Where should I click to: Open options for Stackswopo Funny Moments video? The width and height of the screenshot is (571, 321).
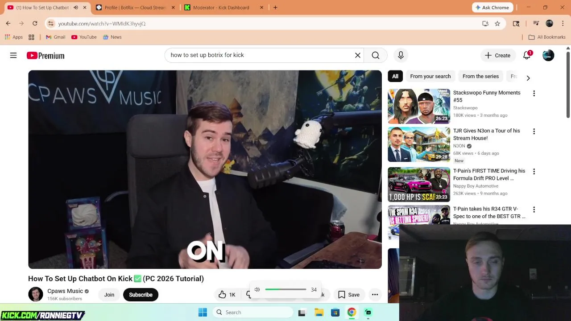coord(534,94)
